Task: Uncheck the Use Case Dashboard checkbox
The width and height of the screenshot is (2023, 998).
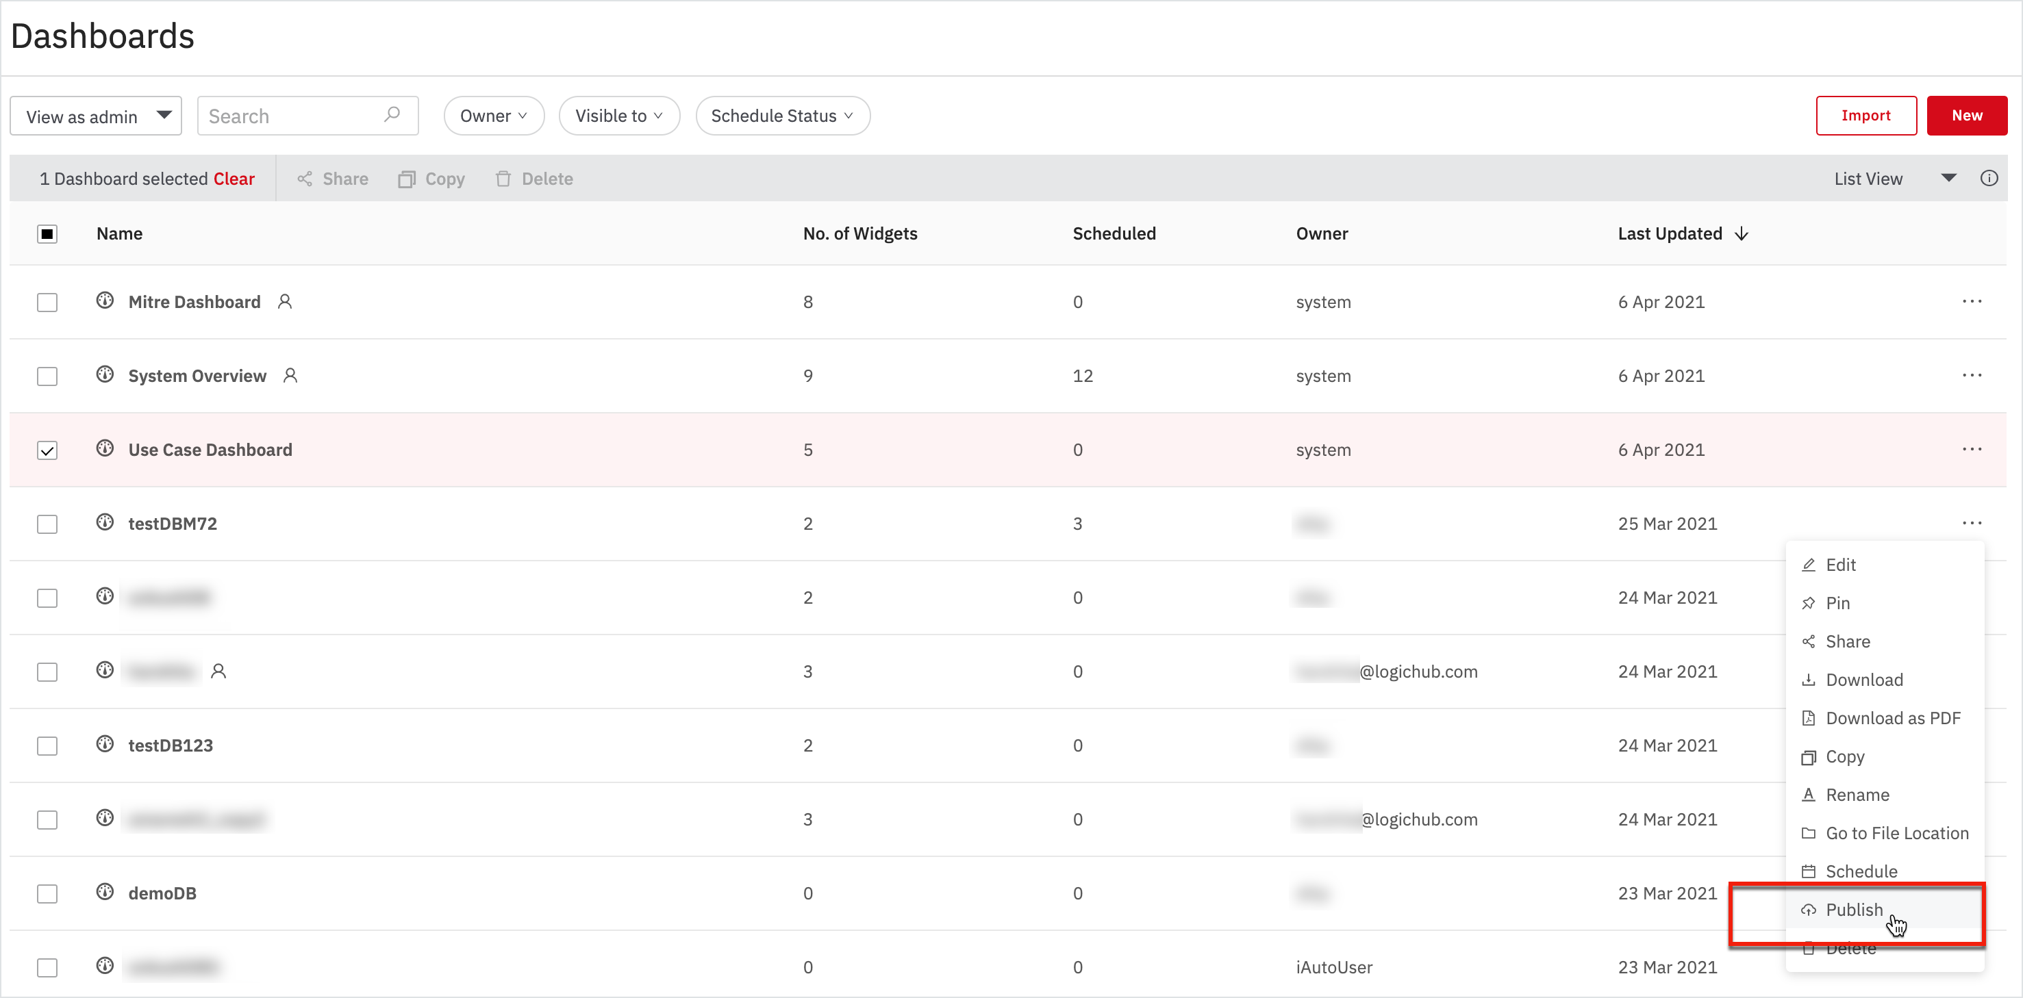Action: click(x=47, y=450)
